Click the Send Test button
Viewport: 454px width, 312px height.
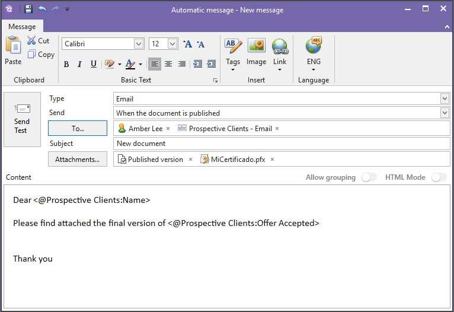pos(22,119)
